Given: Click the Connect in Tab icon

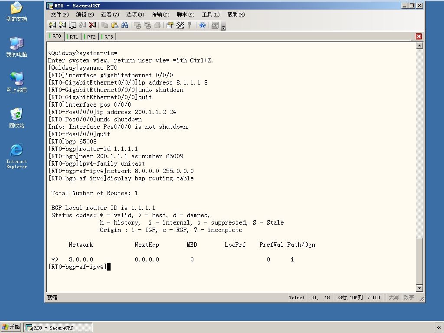Looking at the screenshot, I should point(72,25).
